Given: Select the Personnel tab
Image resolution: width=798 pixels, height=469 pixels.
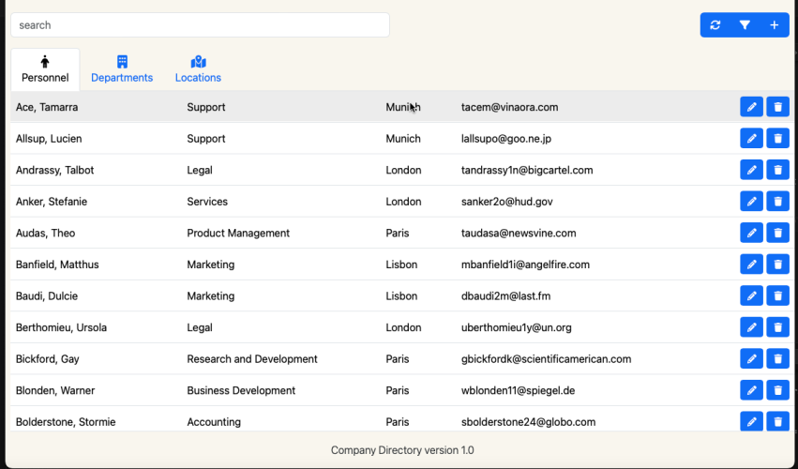Looking at the screenshot, I should click(x=45, y=69).
